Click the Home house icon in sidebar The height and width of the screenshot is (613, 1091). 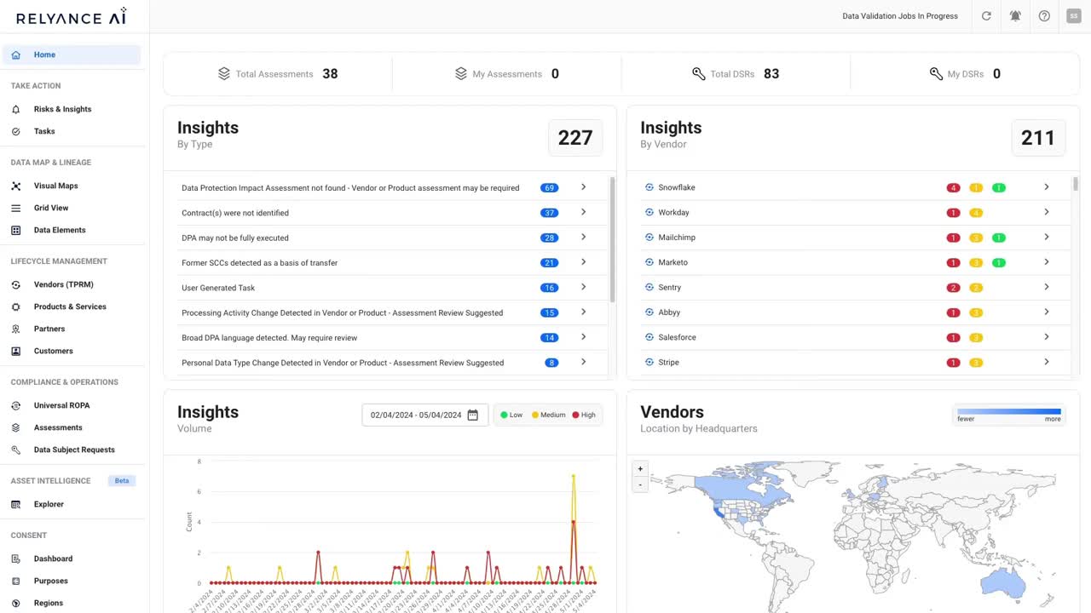pyautogui.click(x=16, y=54)
